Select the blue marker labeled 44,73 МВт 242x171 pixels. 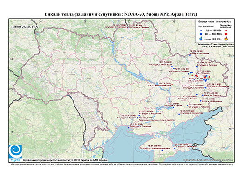[197, 66]
